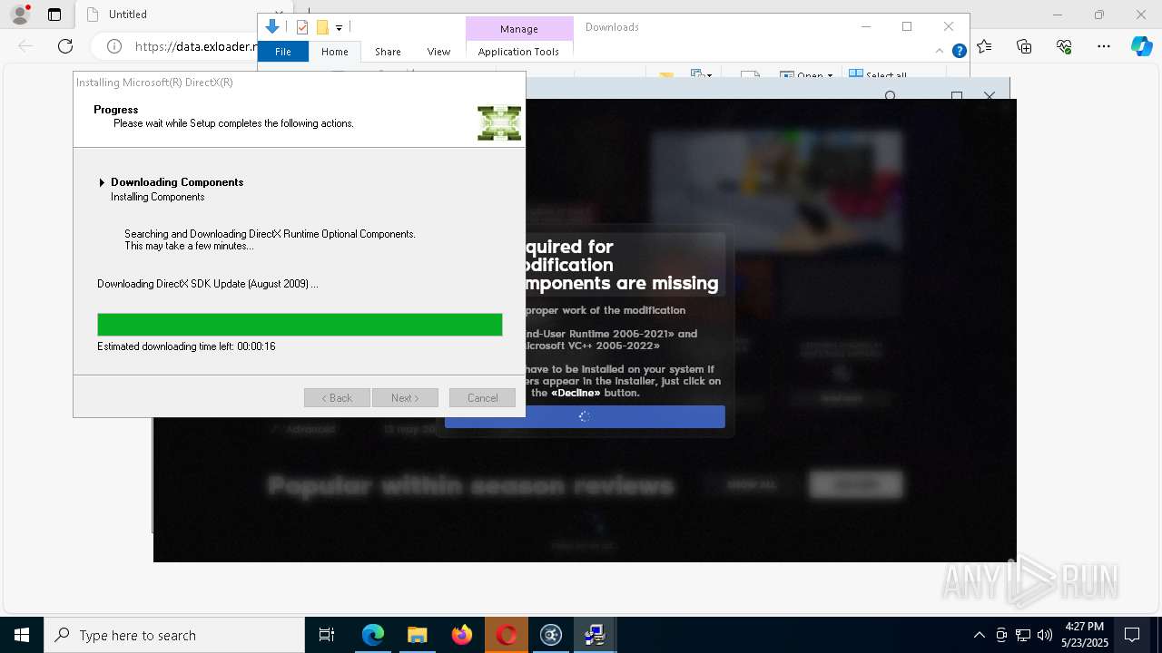Click Back button in DirectX installer
The image size is (1162, 653).
coord(337,398)
